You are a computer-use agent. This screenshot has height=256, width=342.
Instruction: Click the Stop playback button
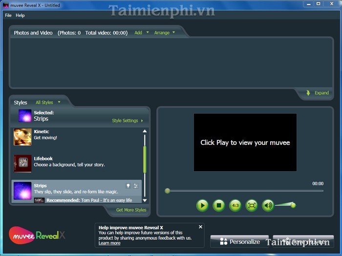[219, 205]
